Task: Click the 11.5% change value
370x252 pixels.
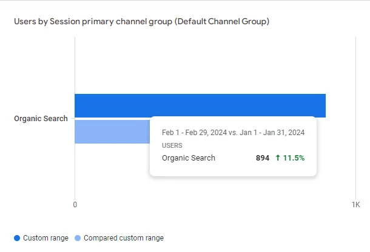Action: pos(294,157)
